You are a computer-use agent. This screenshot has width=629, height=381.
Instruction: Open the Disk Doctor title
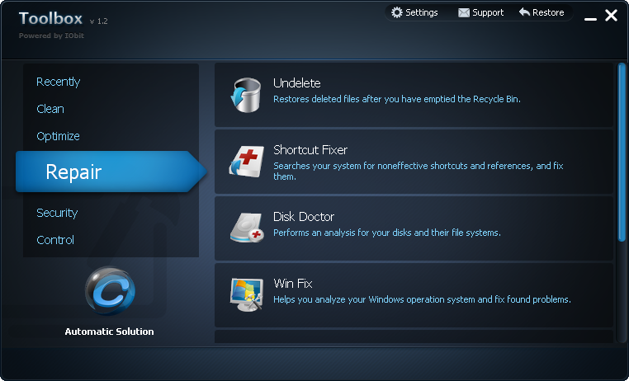pyautogui.click(x=304, y=217)
